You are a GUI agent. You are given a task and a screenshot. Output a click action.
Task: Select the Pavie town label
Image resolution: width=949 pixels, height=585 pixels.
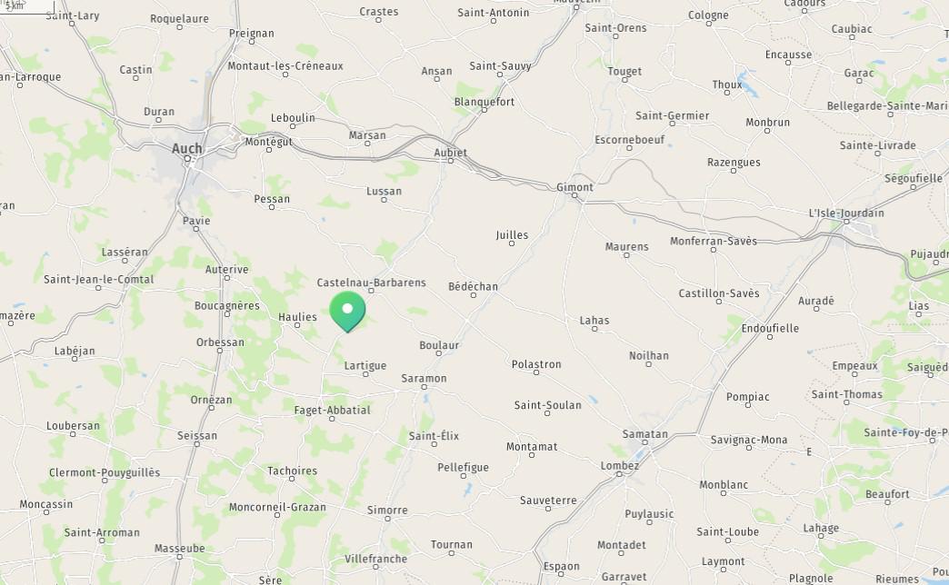coord(196,220)
